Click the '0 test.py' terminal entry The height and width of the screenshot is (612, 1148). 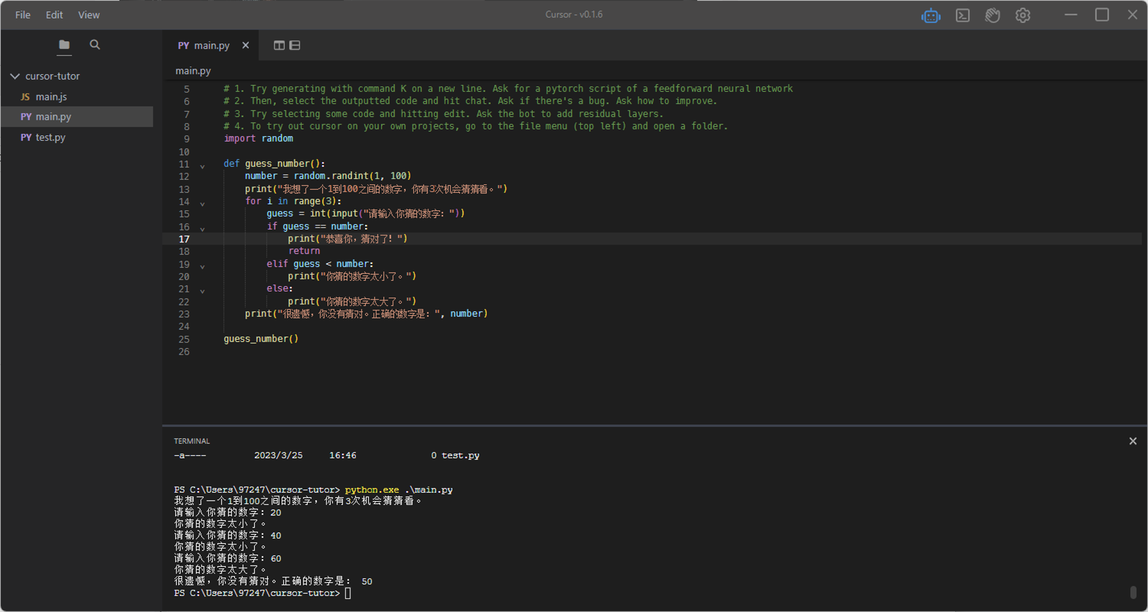tap(455, 455)
